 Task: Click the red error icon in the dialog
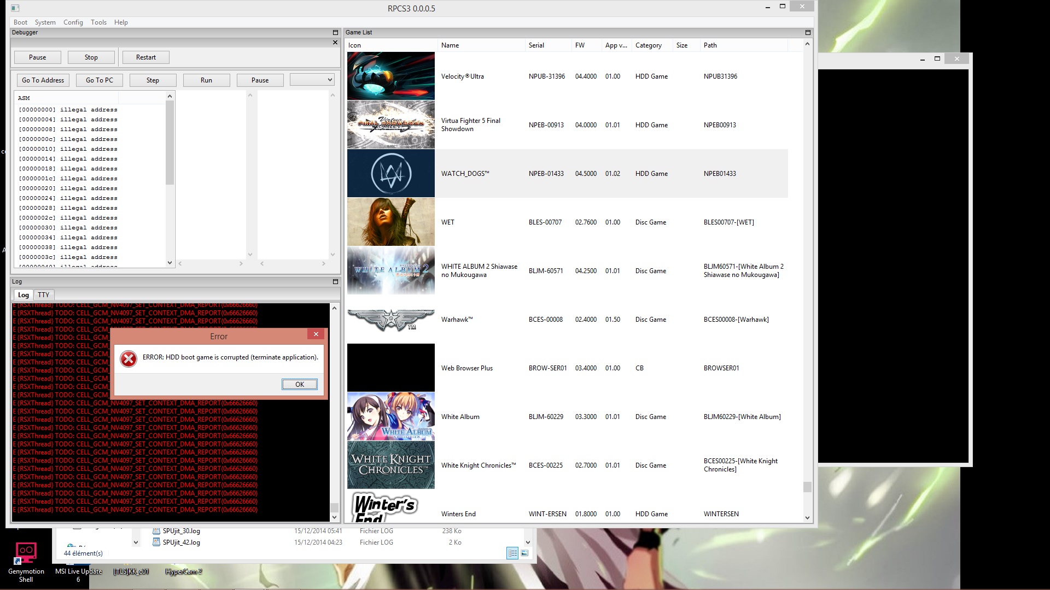[129, 359]
